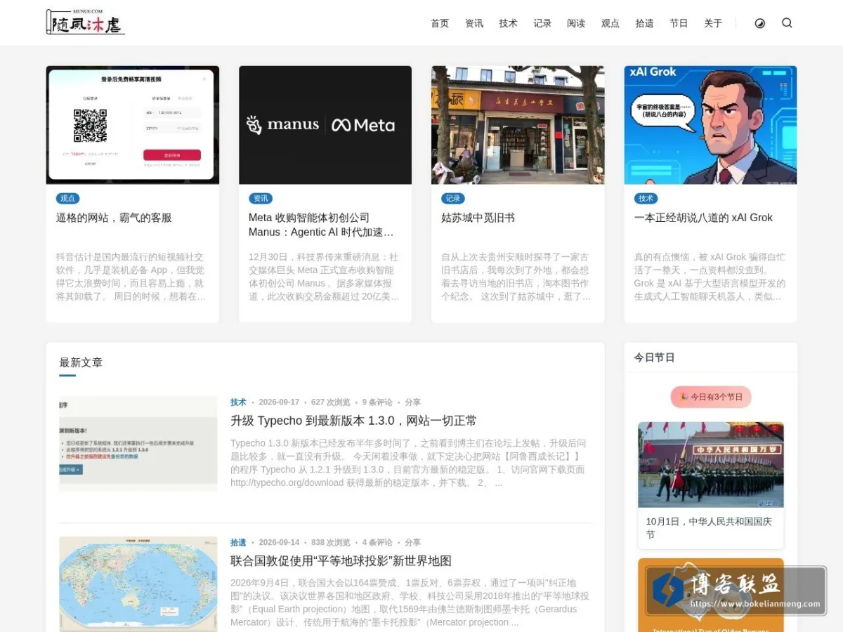Click the 观点 tag on the first card
The width and height of the screenshot is (843, 632).
click(67, 199)
